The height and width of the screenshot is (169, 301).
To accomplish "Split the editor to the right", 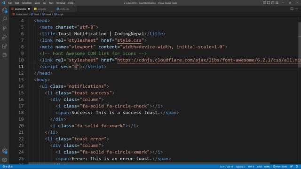I will [292, 9].
